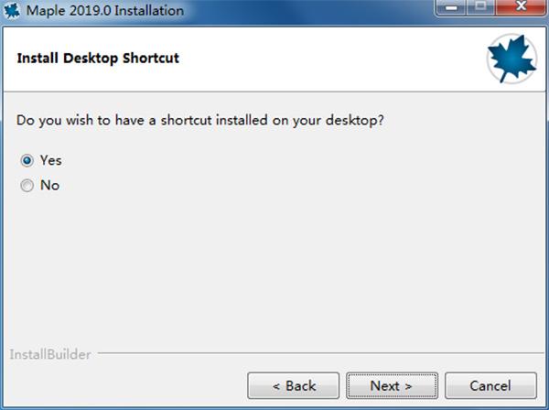Cancel the Maple installation
The image size is (549, 410).
coord(490,386)
